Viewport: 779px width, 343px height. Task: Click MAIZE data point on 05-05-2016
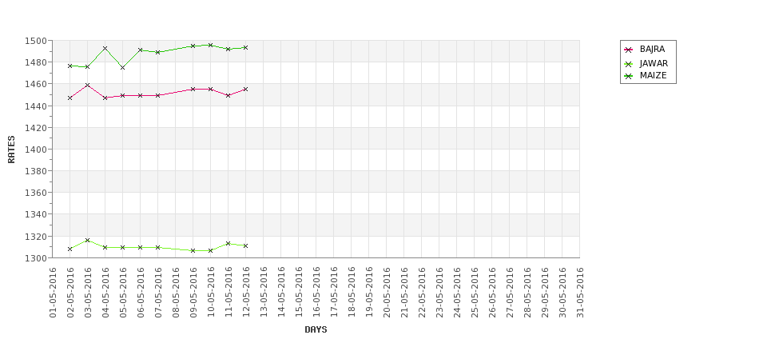(123, 67)
